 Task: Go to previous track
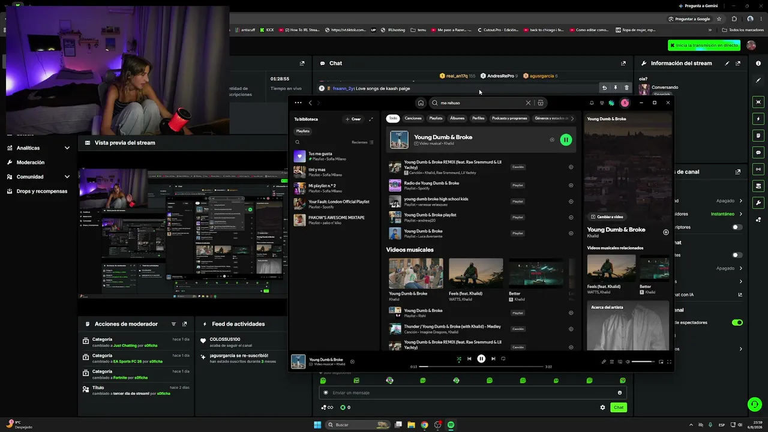(469, 359)
